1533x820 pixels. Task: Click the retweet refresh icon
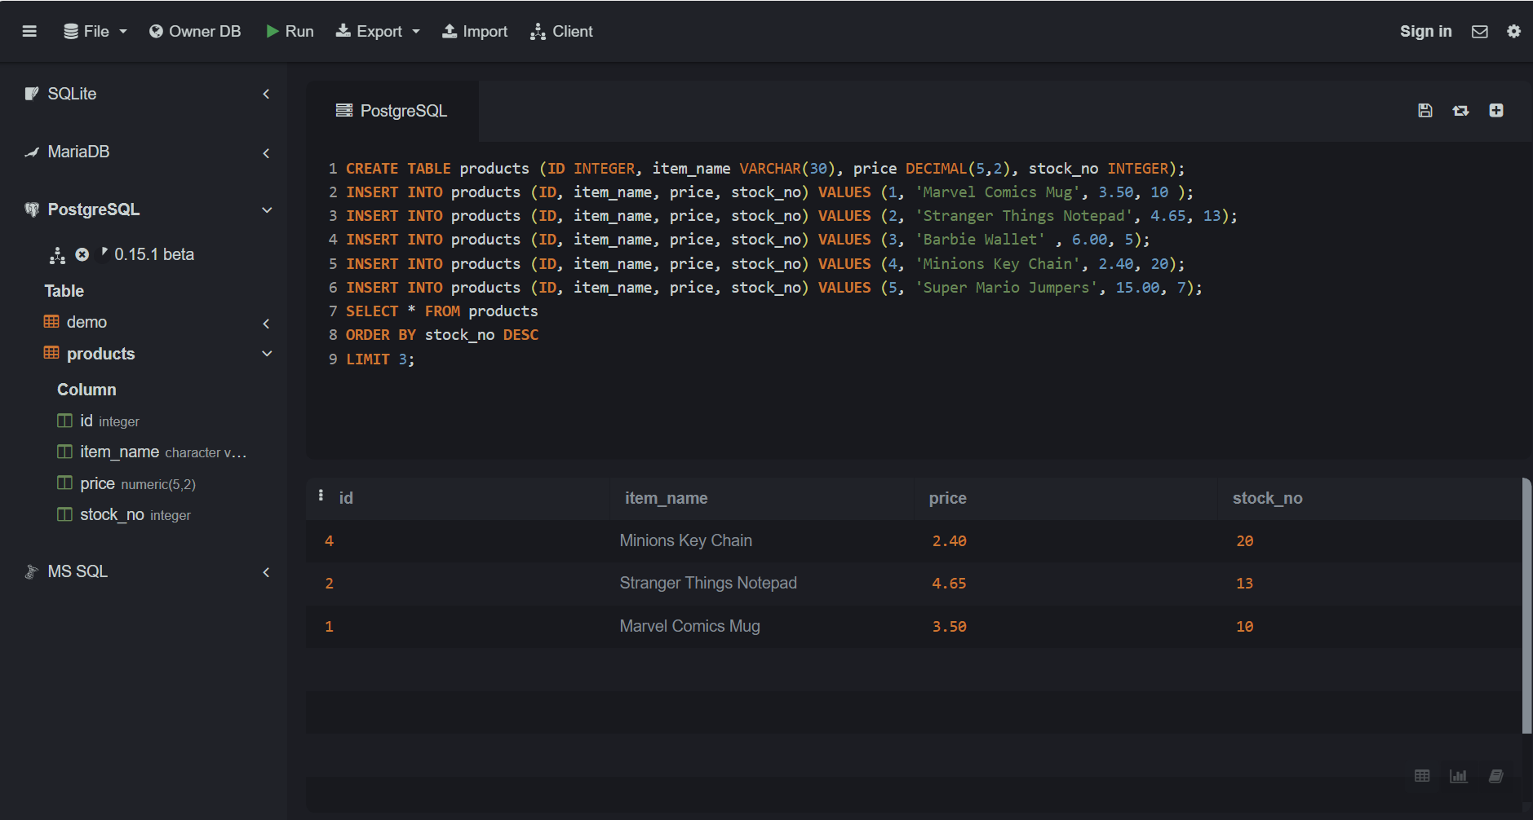coord(1460,110)
